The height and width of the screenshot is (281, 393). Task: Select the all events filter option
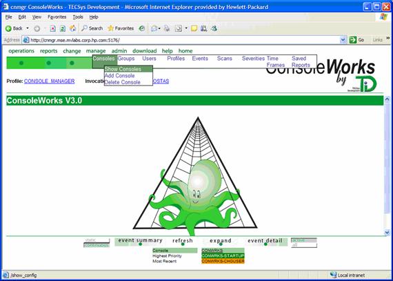[304, 245]
